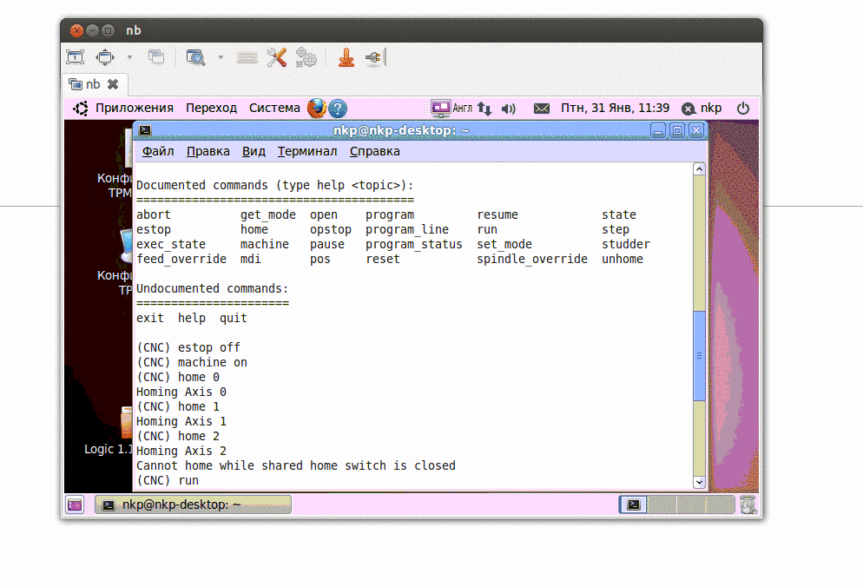Open the Переход menu
863x587 pixels.
click(x=211, y=108)
